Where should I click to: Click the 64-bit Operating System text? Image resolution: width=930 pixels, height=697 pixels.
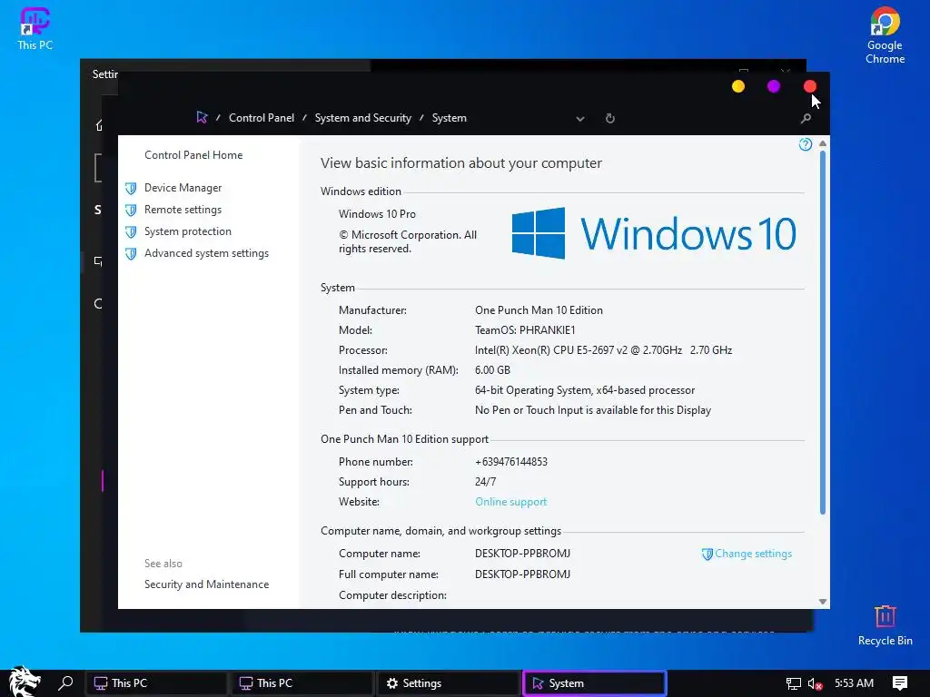coord(585,390)
